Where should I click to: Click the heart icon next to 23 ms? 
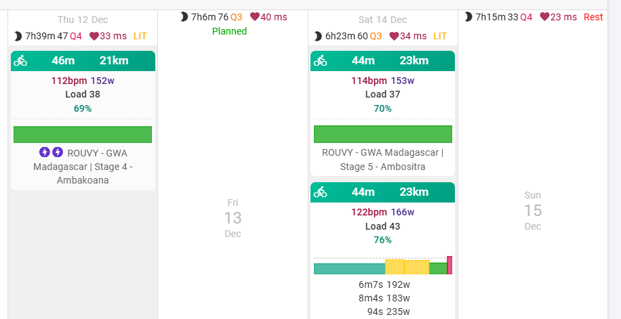[x=545, y=17]
